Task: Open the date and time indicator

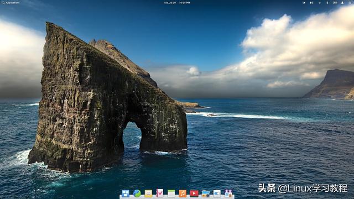Action: coord(177,3)
